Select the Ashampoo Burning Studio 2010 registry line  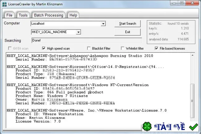pyautogui.click(x=80, y=56)
